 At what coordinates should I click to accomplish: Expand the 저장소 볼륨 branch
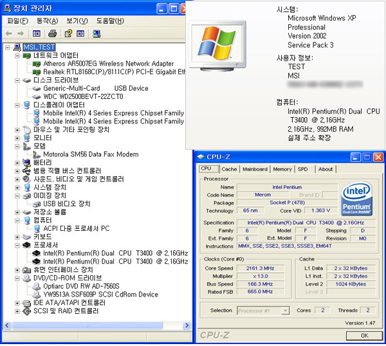pyautogui.click(x=17, y=212)
